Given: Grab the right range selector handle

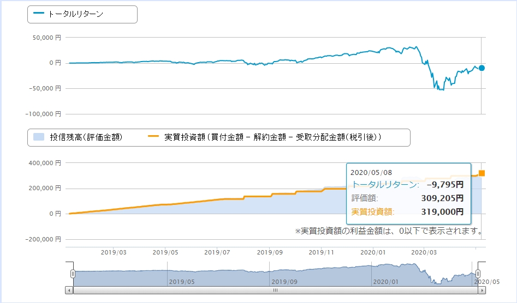Looking at the screenshot, I should [478, 274].
